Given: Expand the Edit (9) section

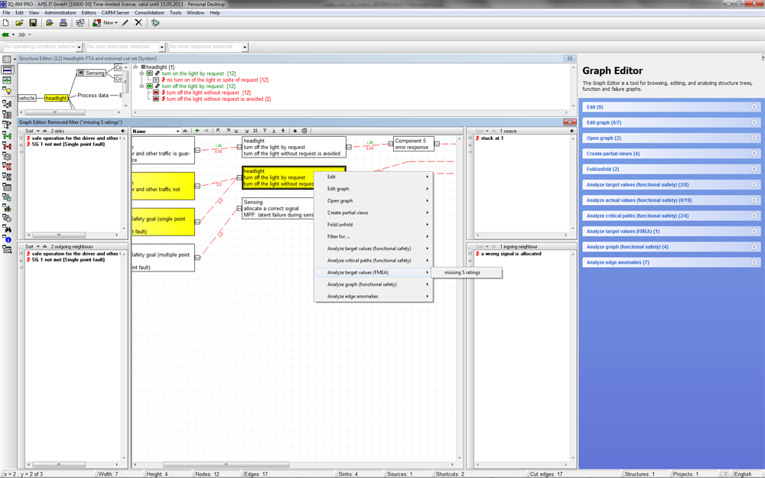Looking at the screenshot, I should [x=754, y=107].
